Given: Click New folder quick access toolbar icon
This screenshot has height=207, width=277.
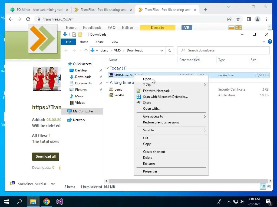Looking at the screenshot, I should tap(80, 34).
